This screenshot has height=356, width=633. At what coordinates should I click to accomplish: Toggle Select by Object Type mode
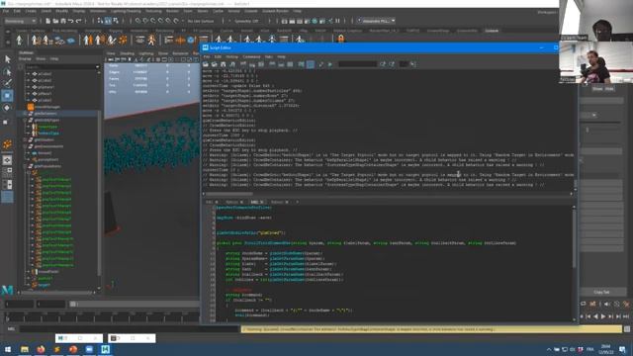click(108, 21)
